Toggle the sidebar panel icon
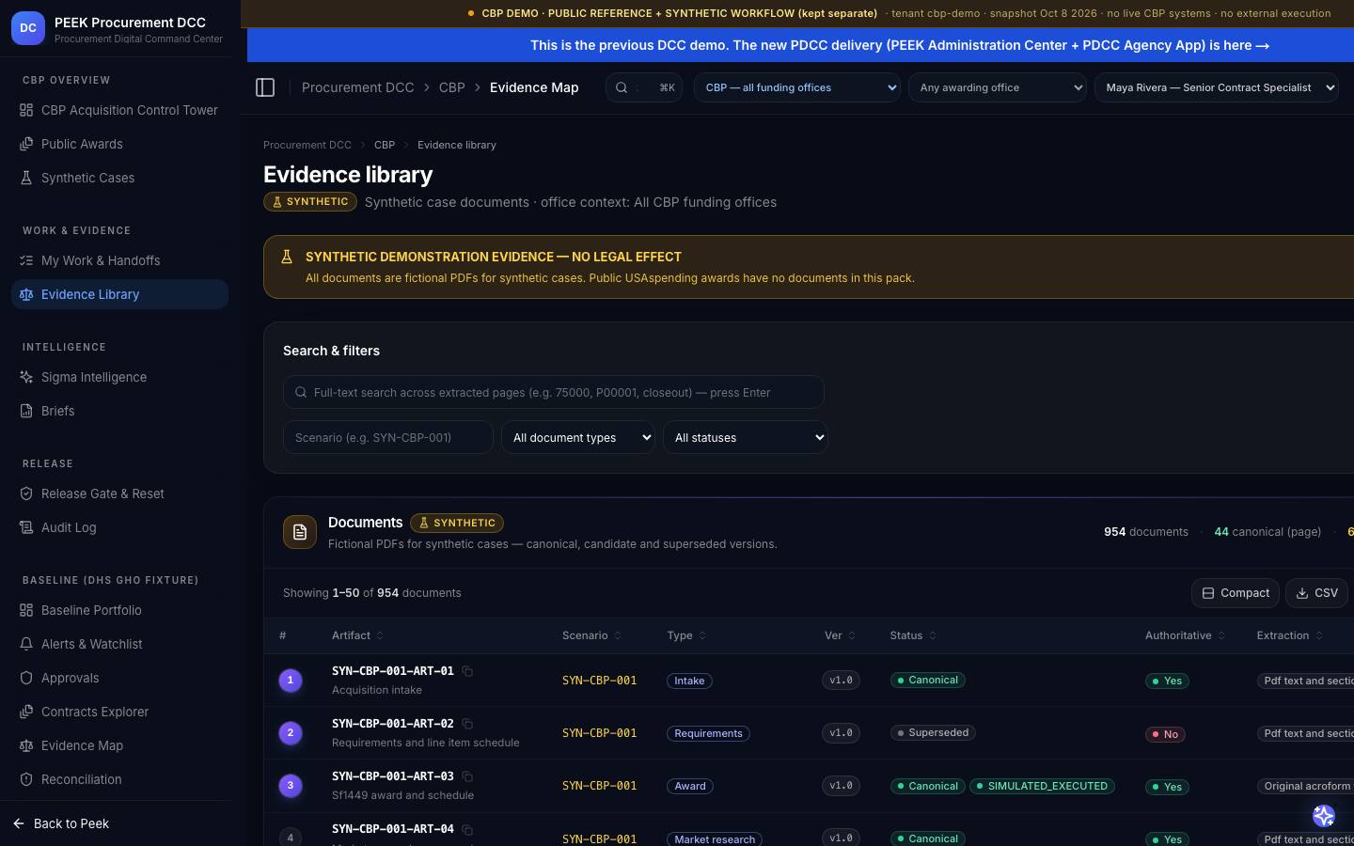1354x846 pixels. pyautogui.click(x=265, y=87)
